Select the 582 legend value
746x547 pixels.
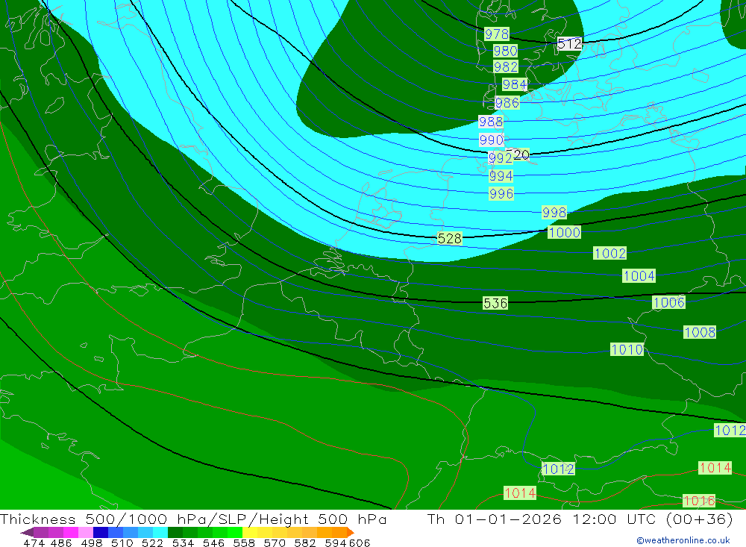pyautogui.click(x=305, y=543)
